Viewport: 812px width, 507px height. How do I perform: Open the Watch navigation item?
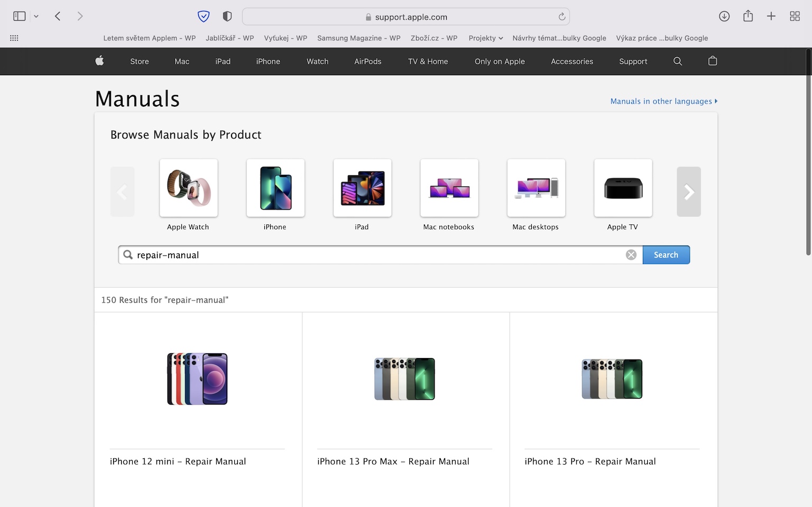[x=318, y=61]
